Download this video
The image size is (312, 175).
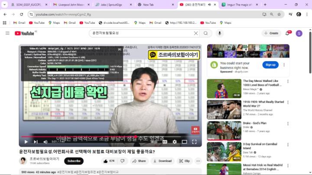162,161
